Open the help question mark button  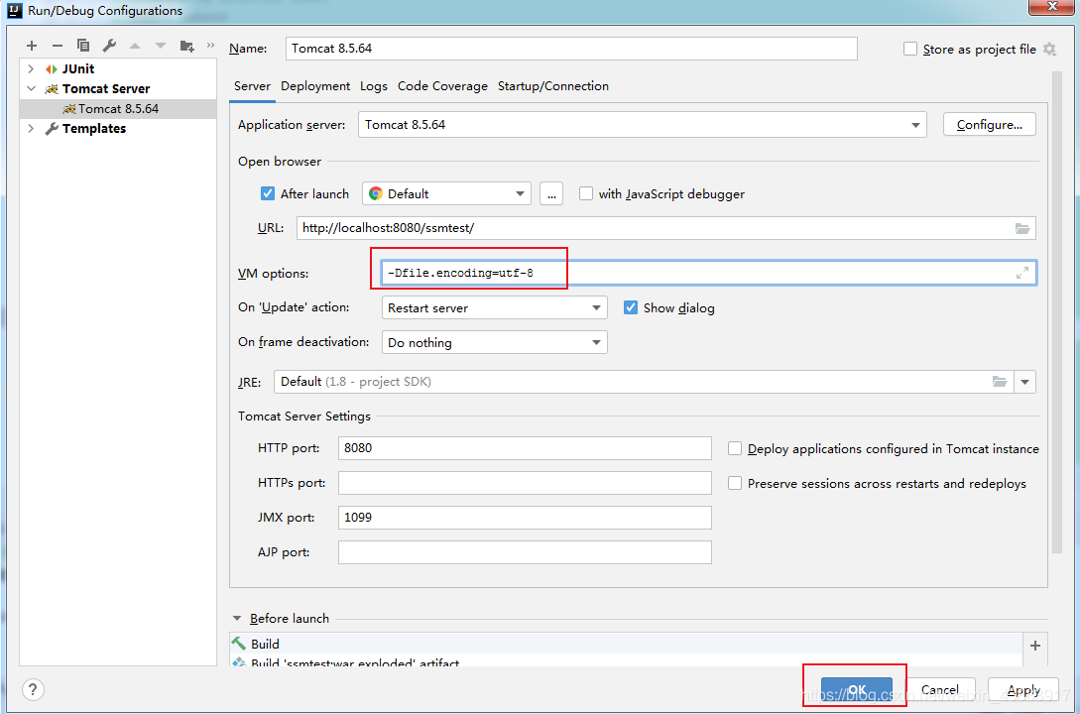[x=33, y=689]
